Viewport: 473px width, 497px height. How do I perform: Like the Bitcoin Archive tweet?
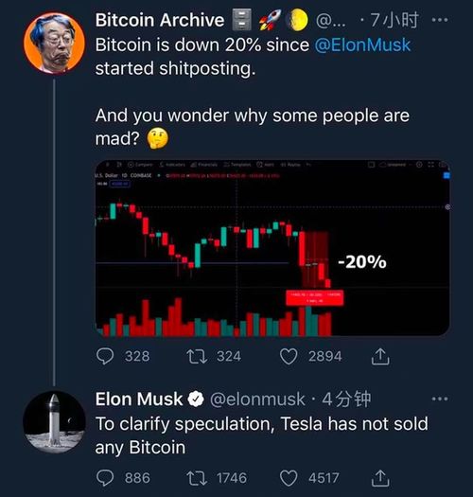click(x=289, y=356)
